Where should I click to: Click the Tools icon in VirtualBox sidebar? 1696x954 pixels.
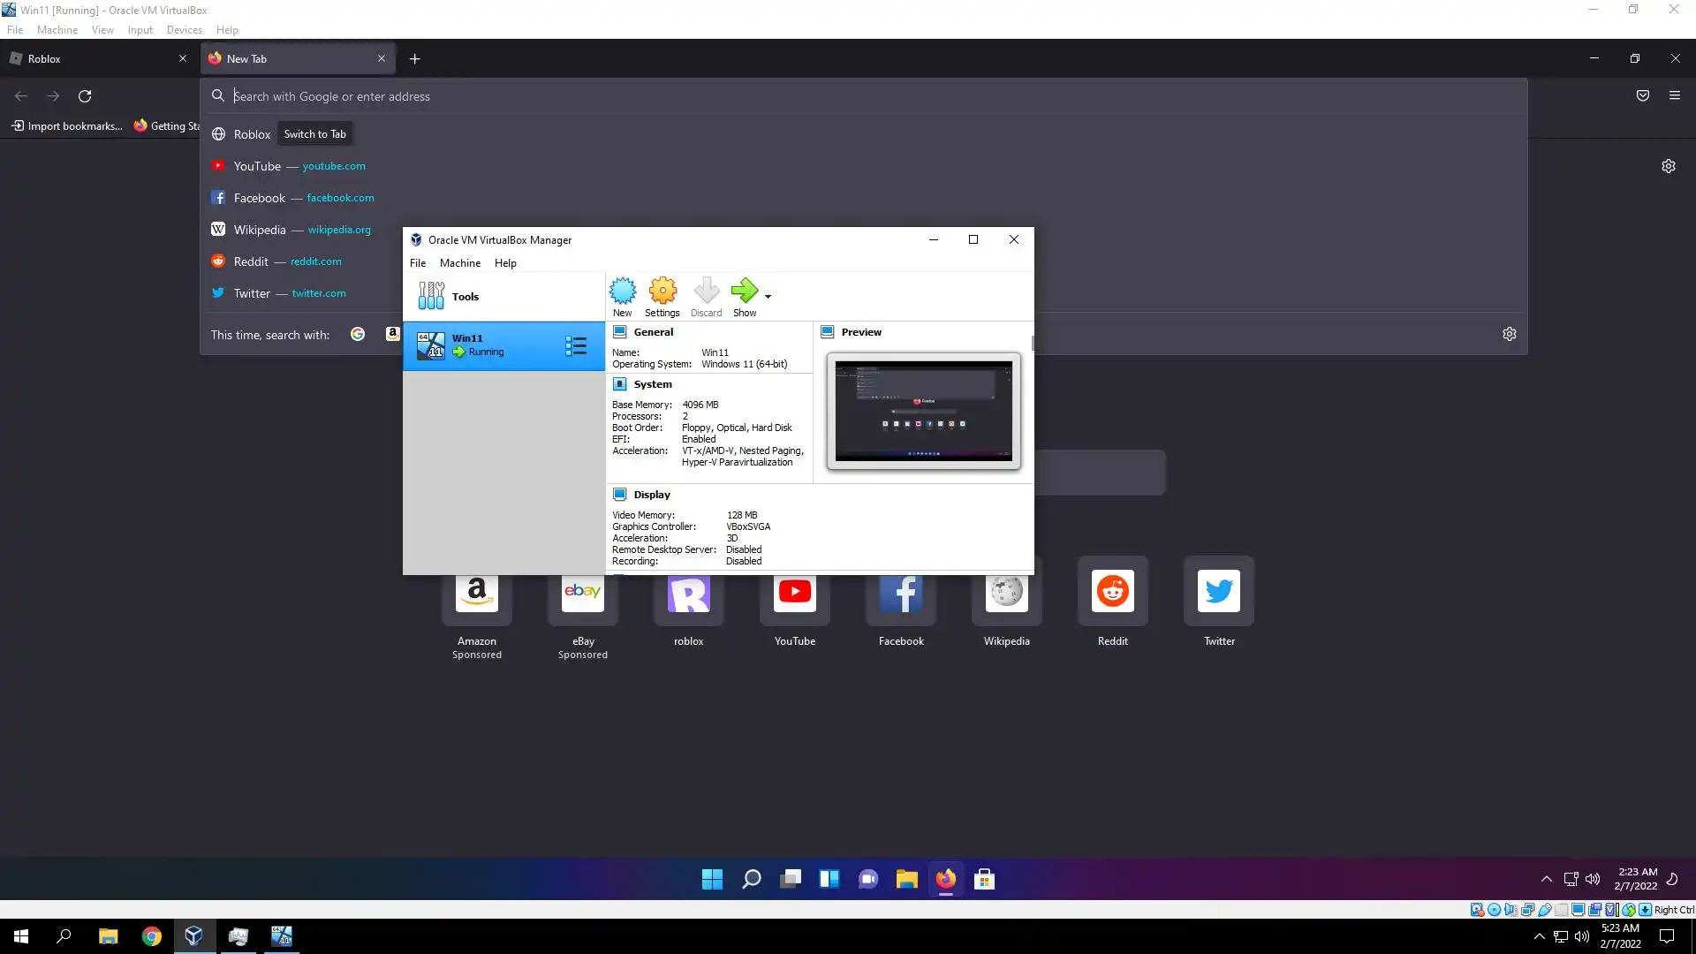pos(431,296)
